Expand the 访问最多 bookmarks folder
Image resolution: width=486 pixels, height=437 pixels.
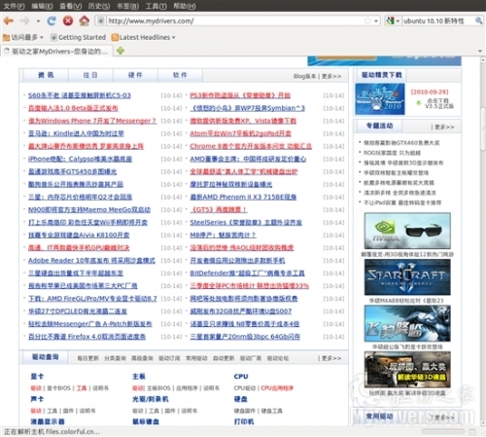point(23,37)
